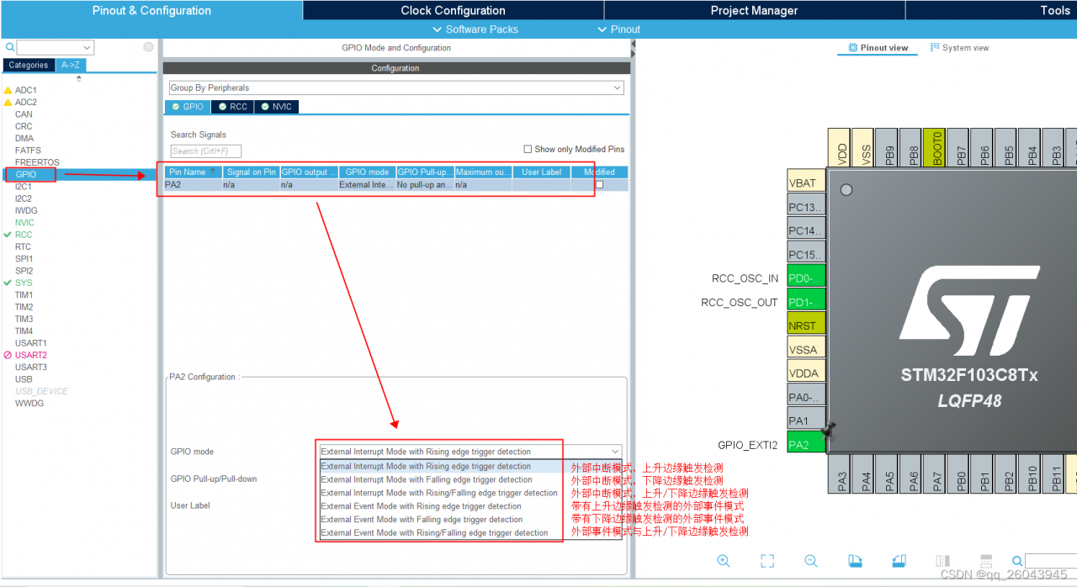Expand the Pinout dropdown menu

tap(618, 29)
